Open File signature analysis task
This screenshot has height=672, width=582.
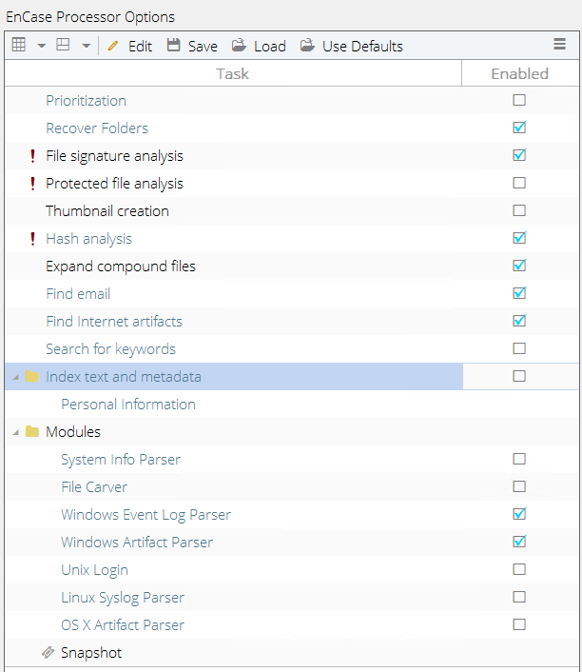[114, 156]
